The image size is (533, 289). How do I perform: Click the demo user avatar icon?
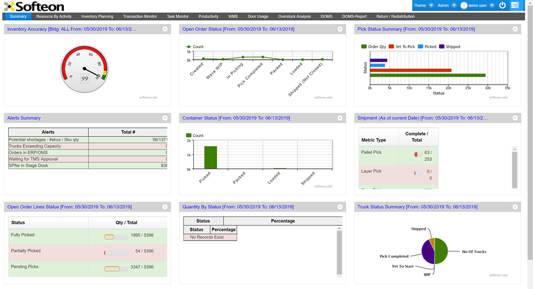464,6
